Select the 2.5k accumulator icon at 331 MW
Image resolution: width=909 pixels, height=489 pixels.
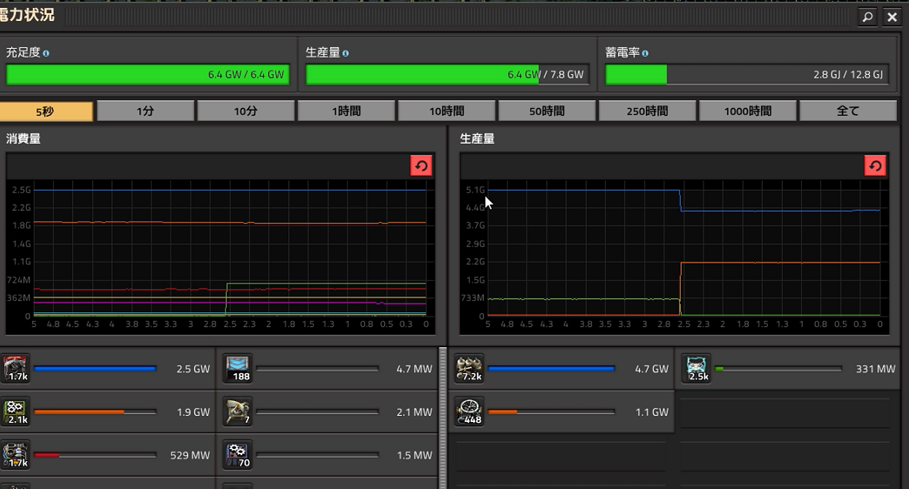click(x=696, y=369)
